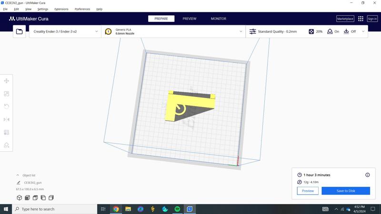The height and width of the screenshot is (214, 381).
Task: Select the Per Model Settings tool
Action: click(7, 132)
